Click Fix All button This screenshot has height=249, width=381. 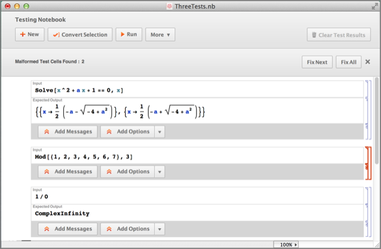pos(348,63)
